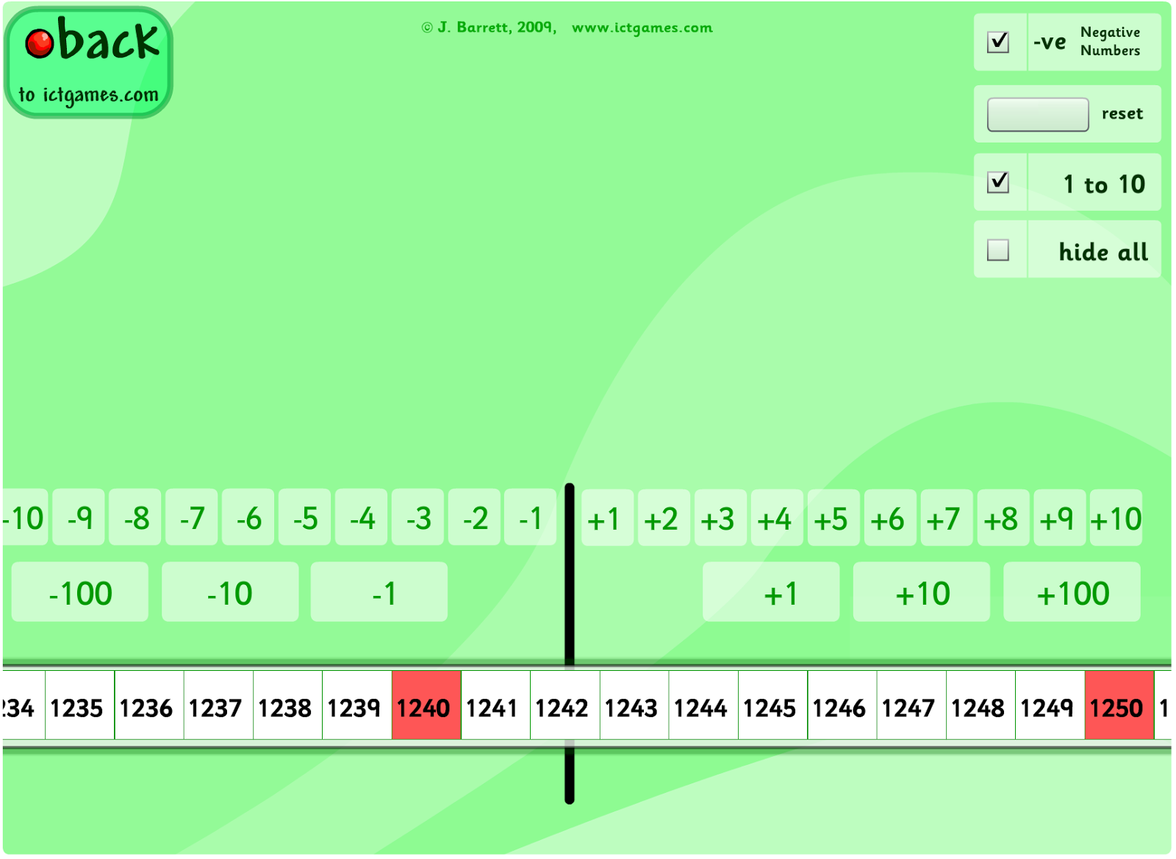This screenshot has width=1176, height=859.
Task: Open the www.ictgames.com link at top
Action: pos(642,28)
